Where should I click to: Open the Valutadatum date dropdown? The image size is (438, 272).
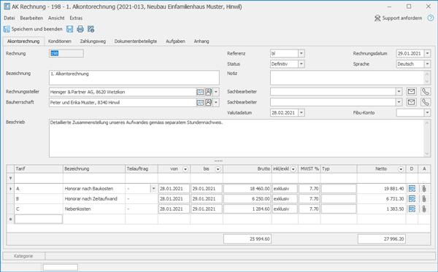tap(301, 113)
